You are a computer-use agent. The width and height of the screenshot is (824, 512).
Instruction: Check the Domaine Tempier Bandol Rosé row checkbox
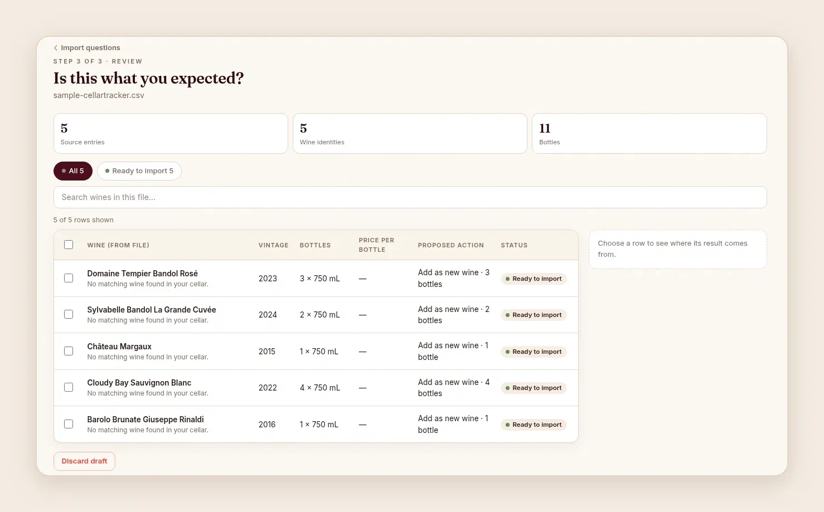(69, 278)
